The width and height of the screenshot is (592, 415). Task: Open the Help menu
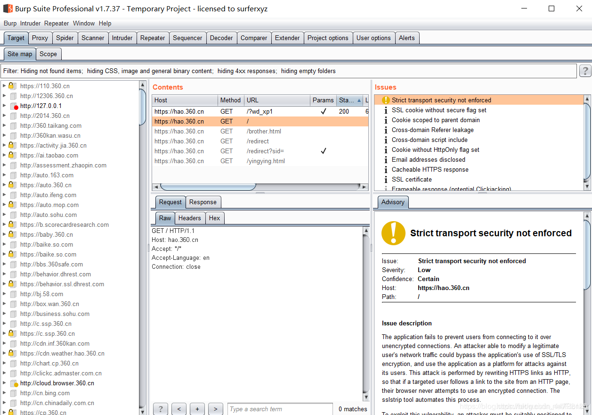click(105, 23)
